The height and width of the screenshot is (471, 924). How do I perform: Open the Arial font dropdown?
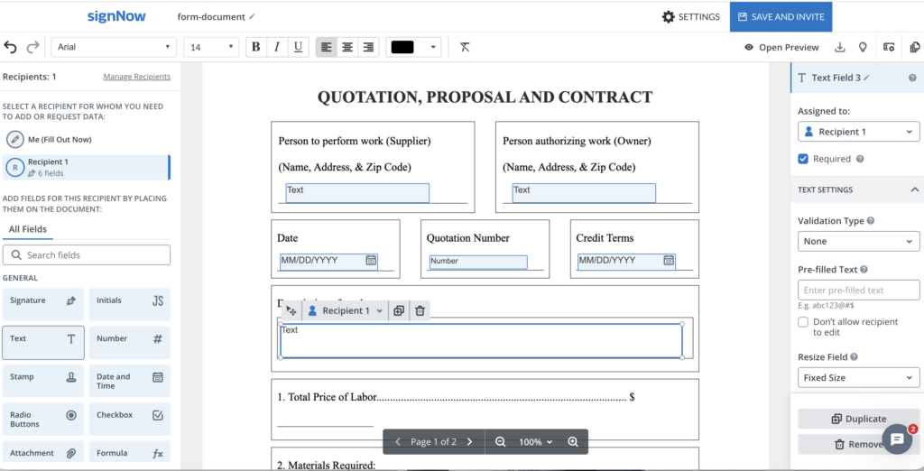tap(114, 47)
